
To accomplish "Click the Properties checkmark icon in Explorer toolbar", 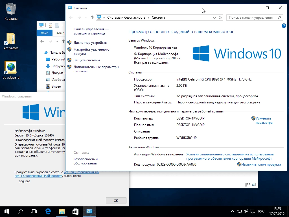I will (x=50, y=25).
